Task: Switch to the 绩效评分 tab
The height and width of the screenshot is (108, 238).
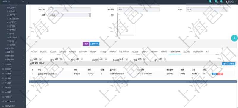Action: [x=164, y=52]
